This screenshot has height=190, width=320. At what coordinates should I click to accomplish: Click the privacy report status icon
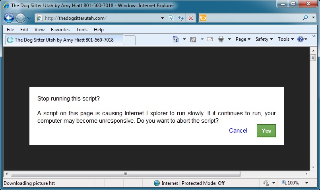266,183
